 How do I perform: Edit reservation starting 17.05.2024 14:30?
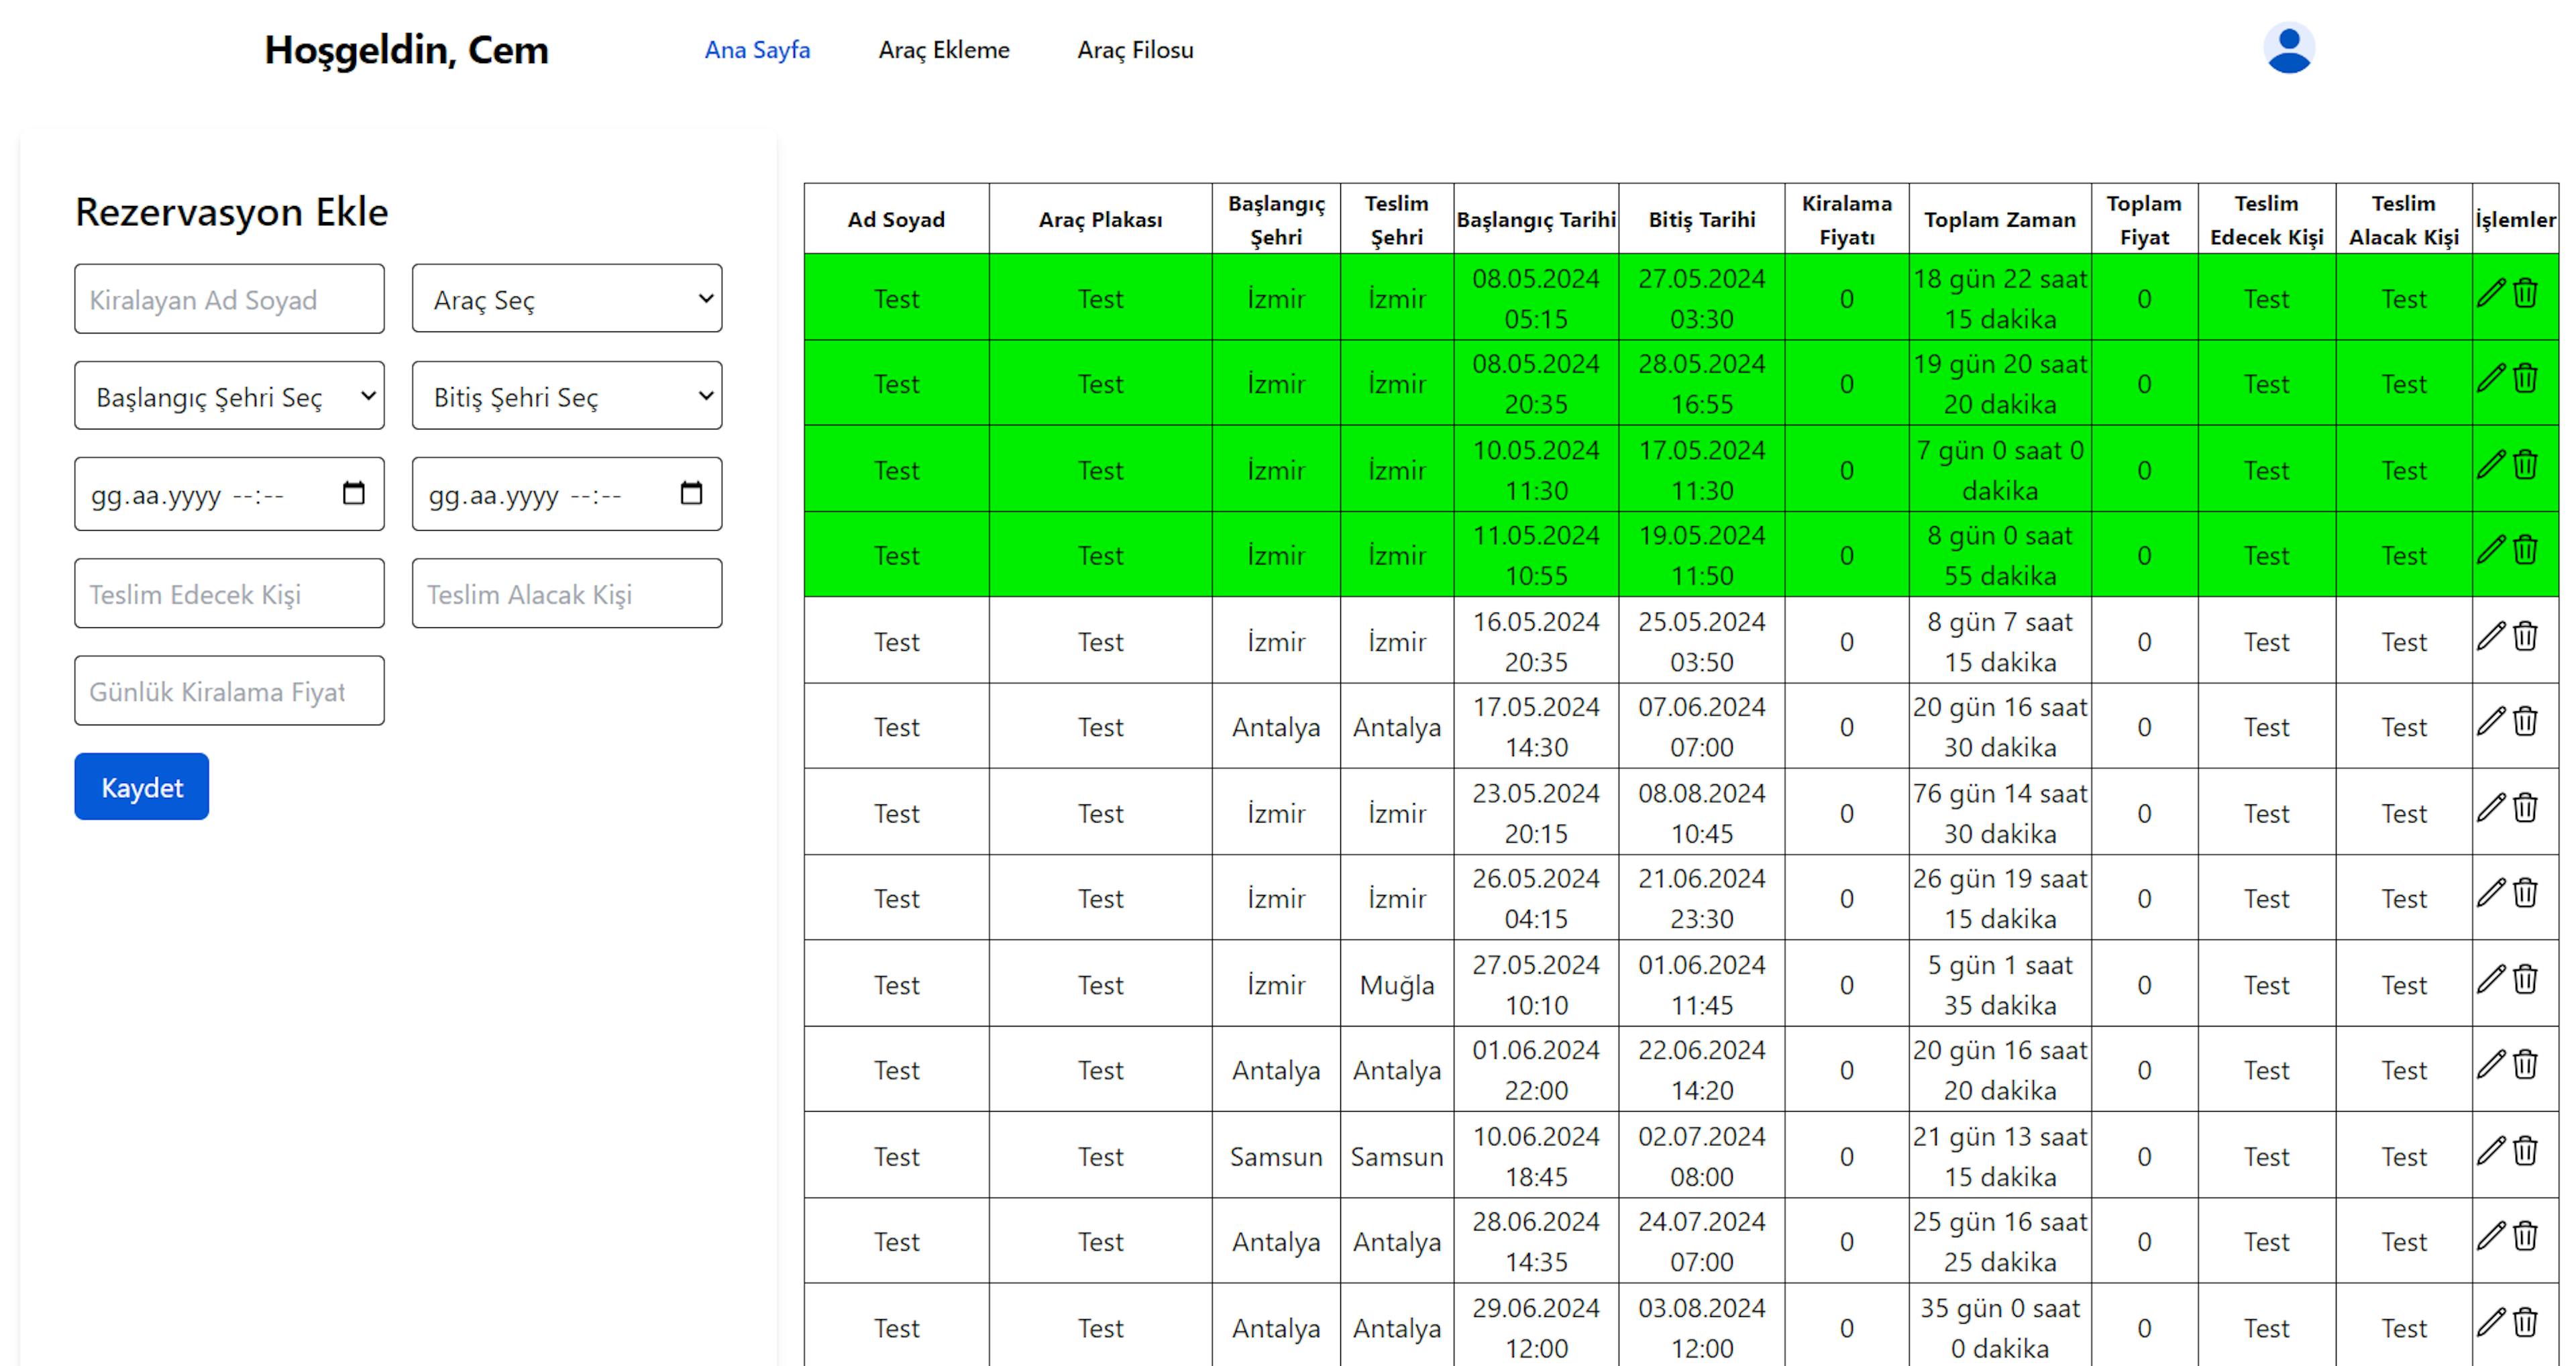point(2491,720)
